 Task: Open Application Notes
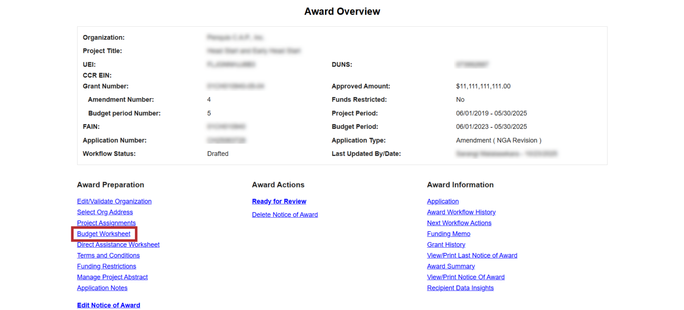tap(102, 288)
